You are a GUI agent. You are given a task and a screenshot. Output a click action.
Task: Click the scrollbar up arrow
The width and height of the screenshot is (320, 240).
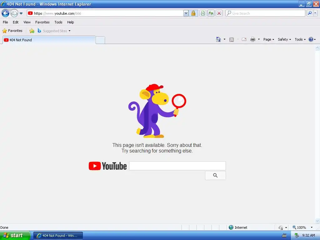tap(317, 48)
